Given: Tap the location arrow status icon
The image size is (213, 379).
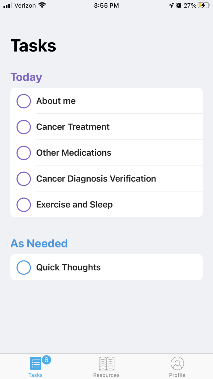Looking at the screenshot, I should point(171,5).
